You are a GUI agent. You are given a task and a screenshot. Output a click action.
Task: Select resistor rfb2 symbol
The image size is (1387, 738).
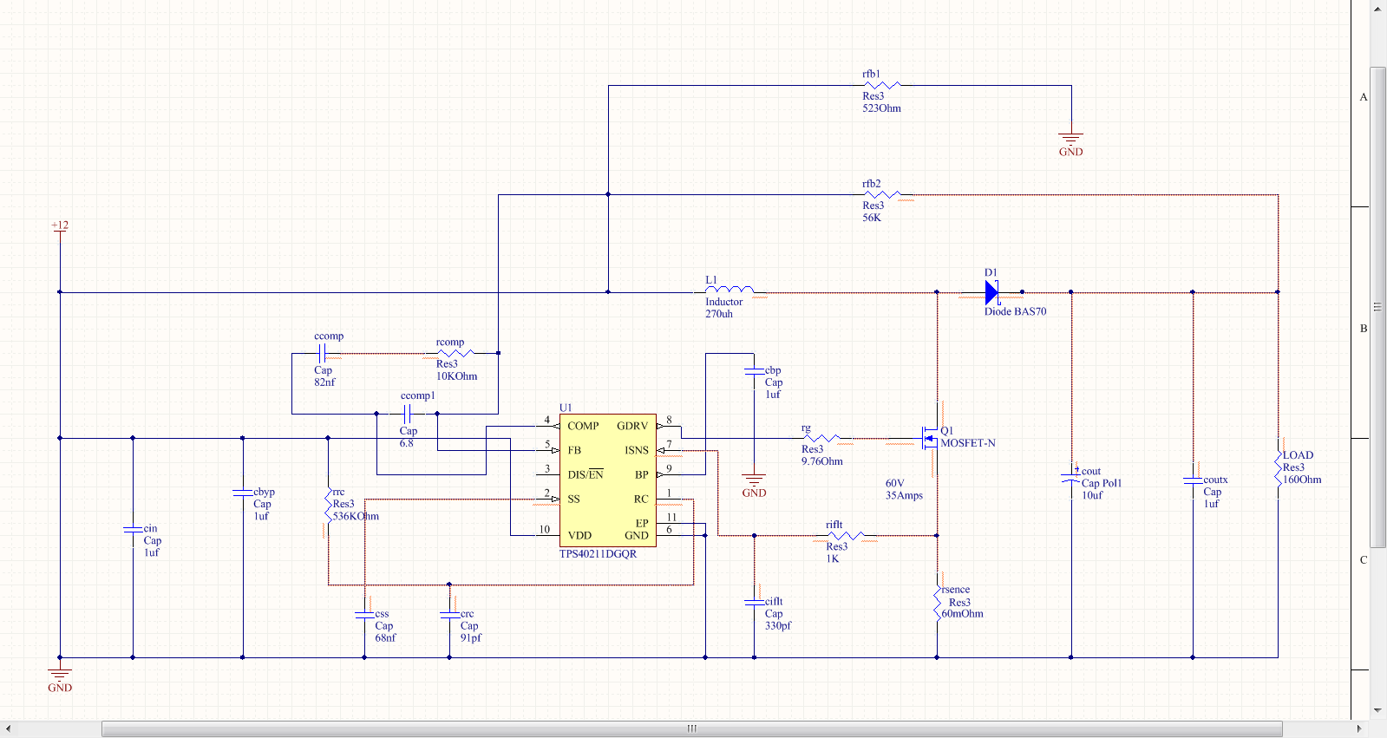[x=883, y=194]
